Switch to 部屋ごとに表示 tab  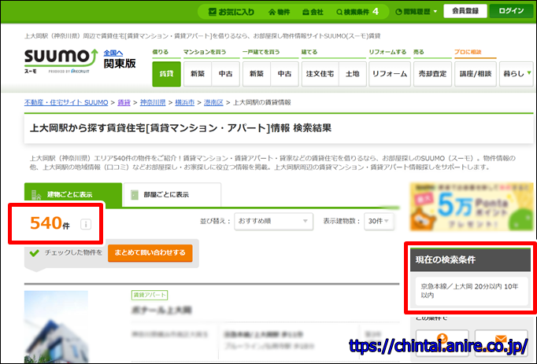[x=172, y=194]
